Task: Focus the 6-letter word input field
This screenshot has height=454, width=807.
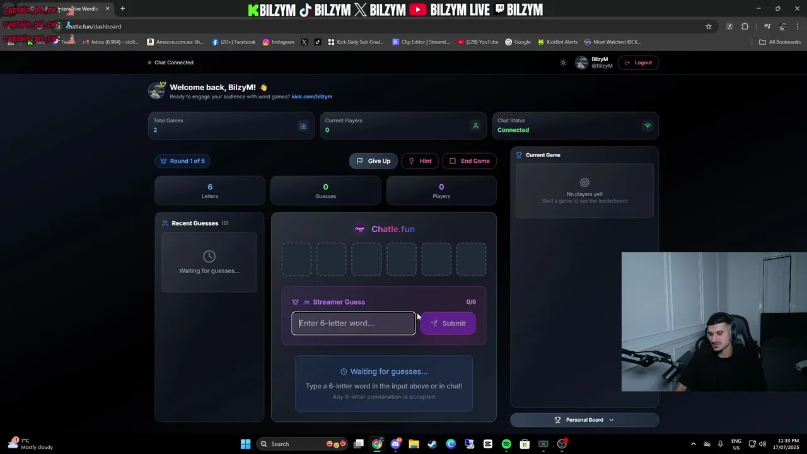Action: coord(354,323)
